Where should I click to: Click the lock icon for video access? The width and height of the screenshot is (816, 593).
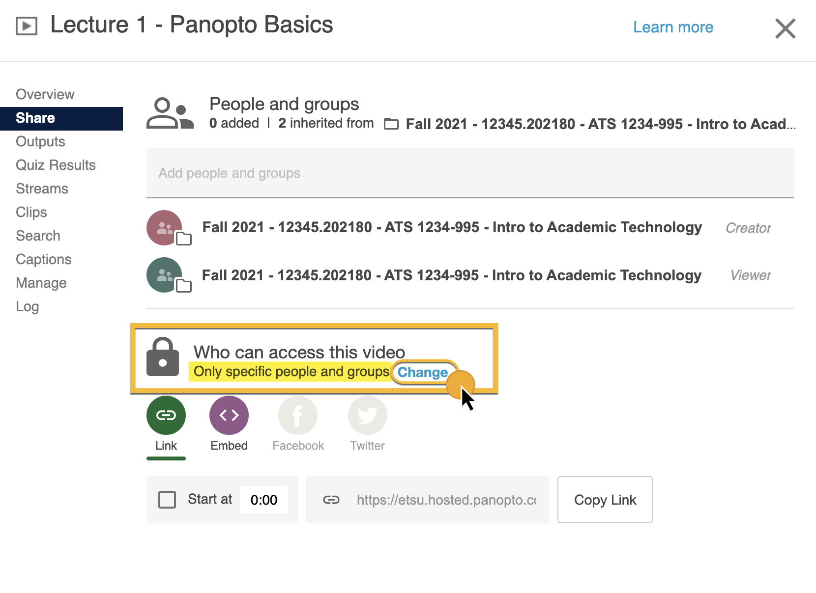pyautogui.click(x=163, y=357)
